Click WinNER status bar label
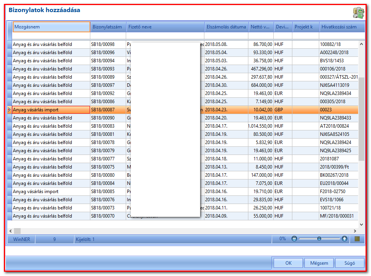 (21, 239)
